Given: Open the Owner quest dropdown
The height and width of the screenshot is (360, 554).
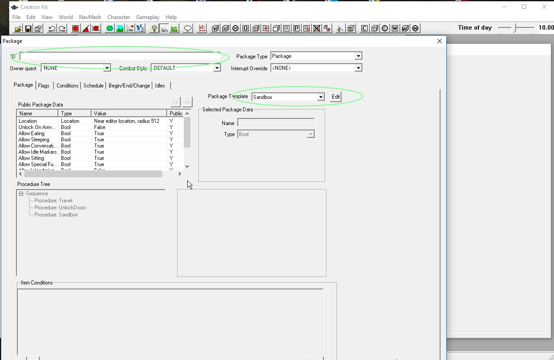Looking at the screenshot, I should tap(107, 68).
